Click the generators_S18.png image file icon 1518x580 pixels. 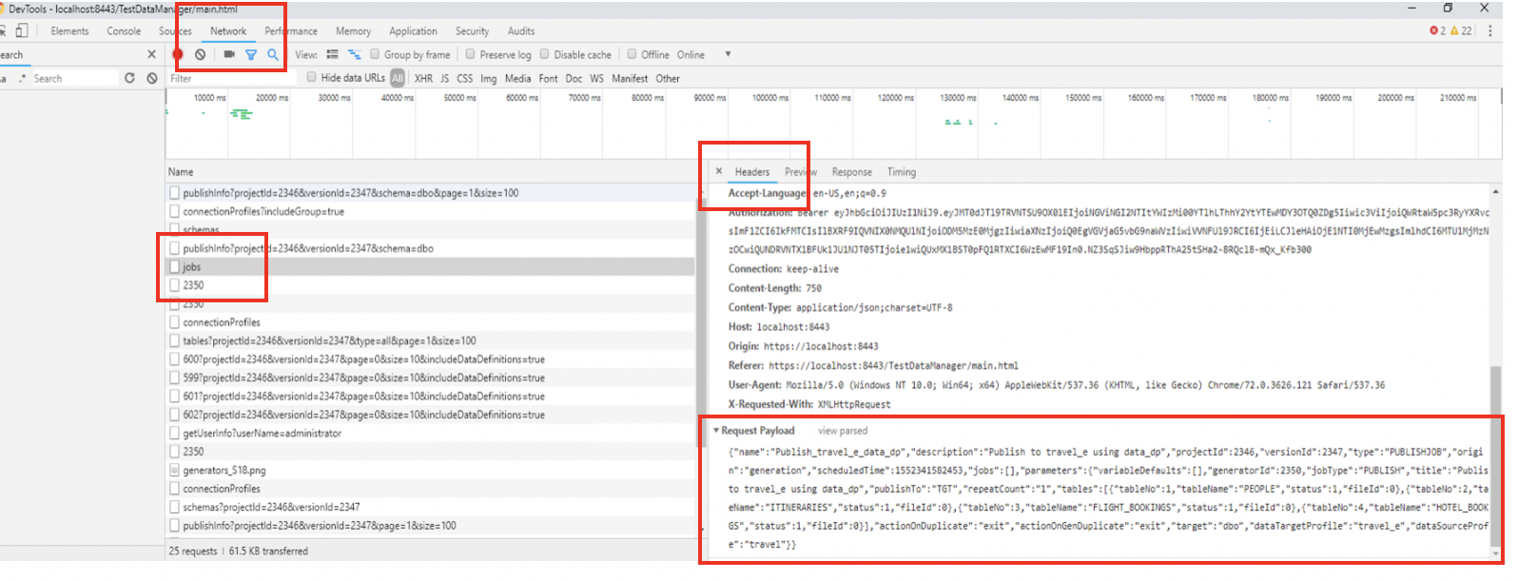click(174, 471)
